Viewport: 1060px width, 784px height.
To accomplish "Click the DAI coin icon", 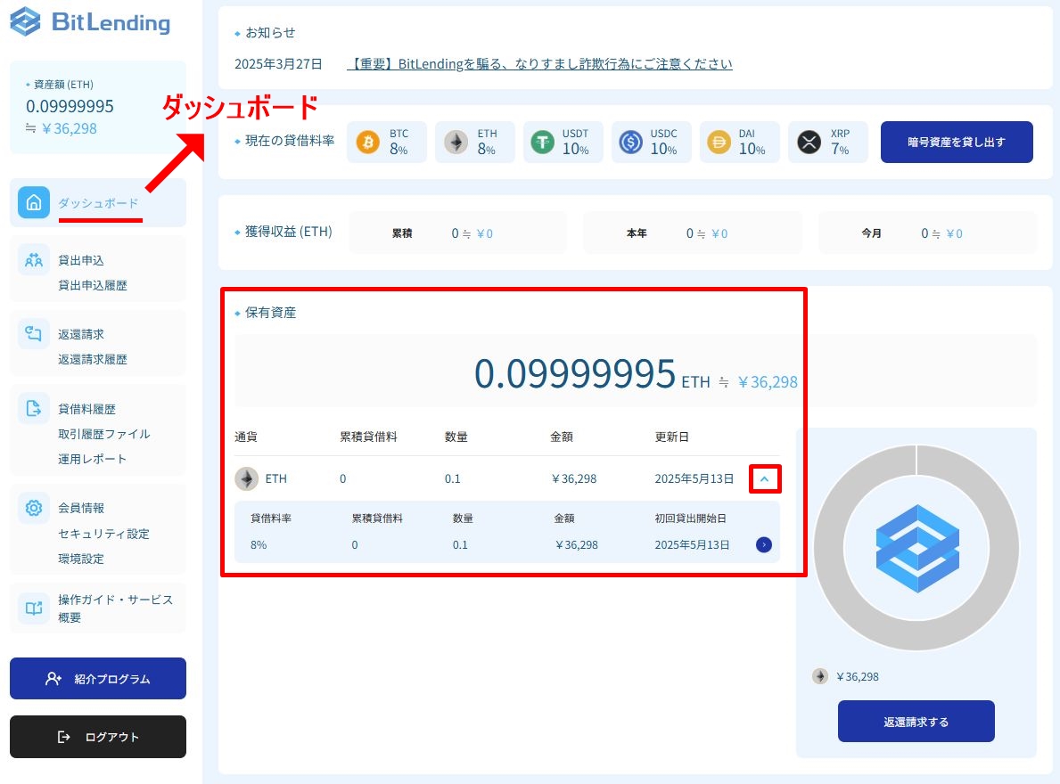I will click(719, 143).
